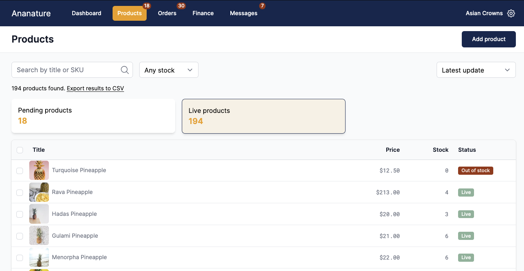Click the Products notification badge 18
The width and height of the screenshot is (524, 271).
click(x=146, y=6)
